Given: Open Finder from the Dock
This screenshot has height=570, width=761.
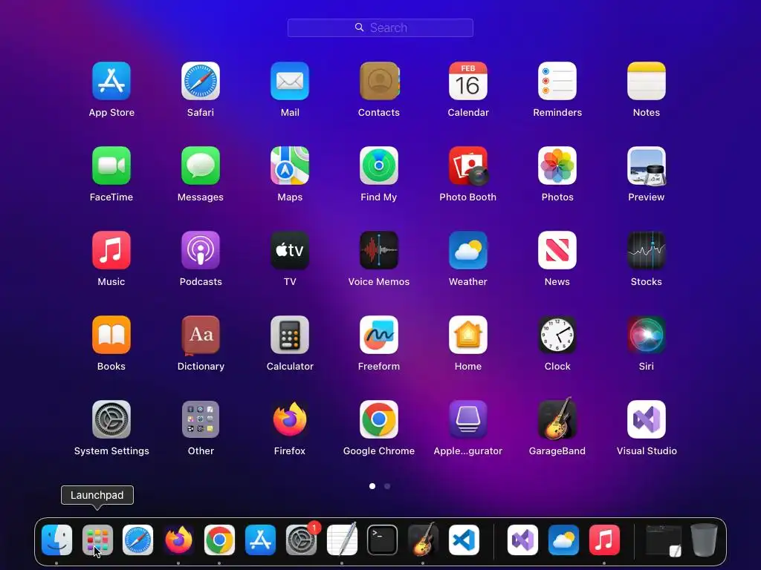Looking at the screenshot, I should pos(56,540).
